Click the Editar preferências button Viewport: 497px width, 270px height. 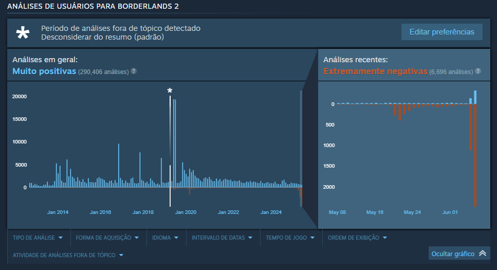click(x=442, y=32)
